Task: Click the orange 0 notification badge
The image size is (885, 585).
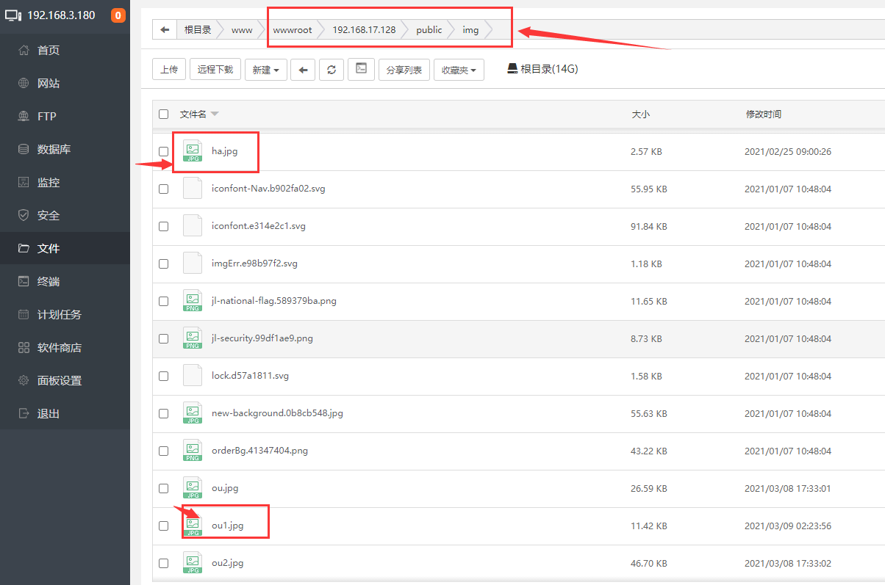Action: (118, 15)
